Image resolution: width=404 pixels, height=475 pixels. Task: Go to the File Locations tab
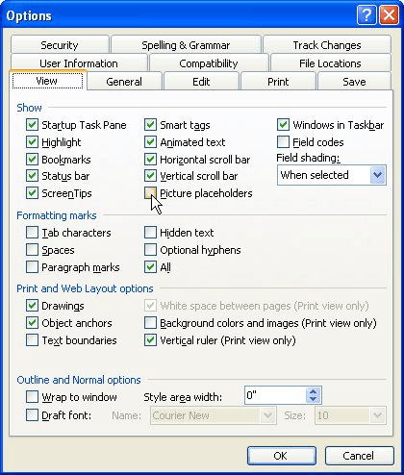click(x=330, y=63)
